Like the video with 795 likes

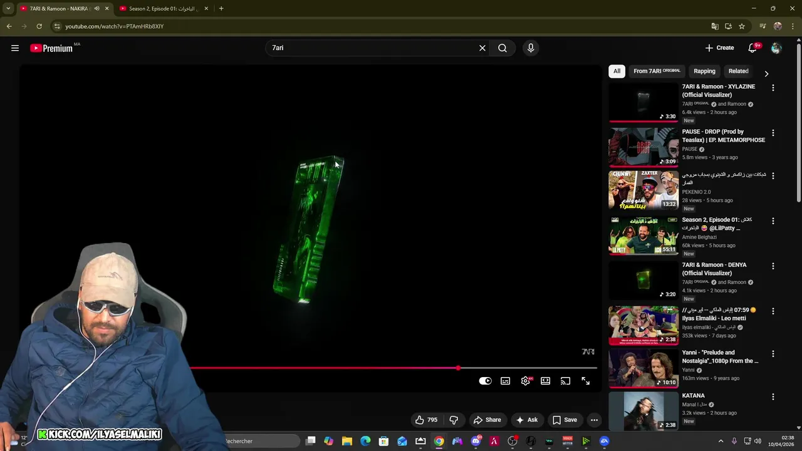(426, 420)
